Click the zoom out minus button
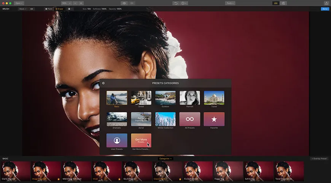This screenshot has height=183, width=331. (75, 3)
